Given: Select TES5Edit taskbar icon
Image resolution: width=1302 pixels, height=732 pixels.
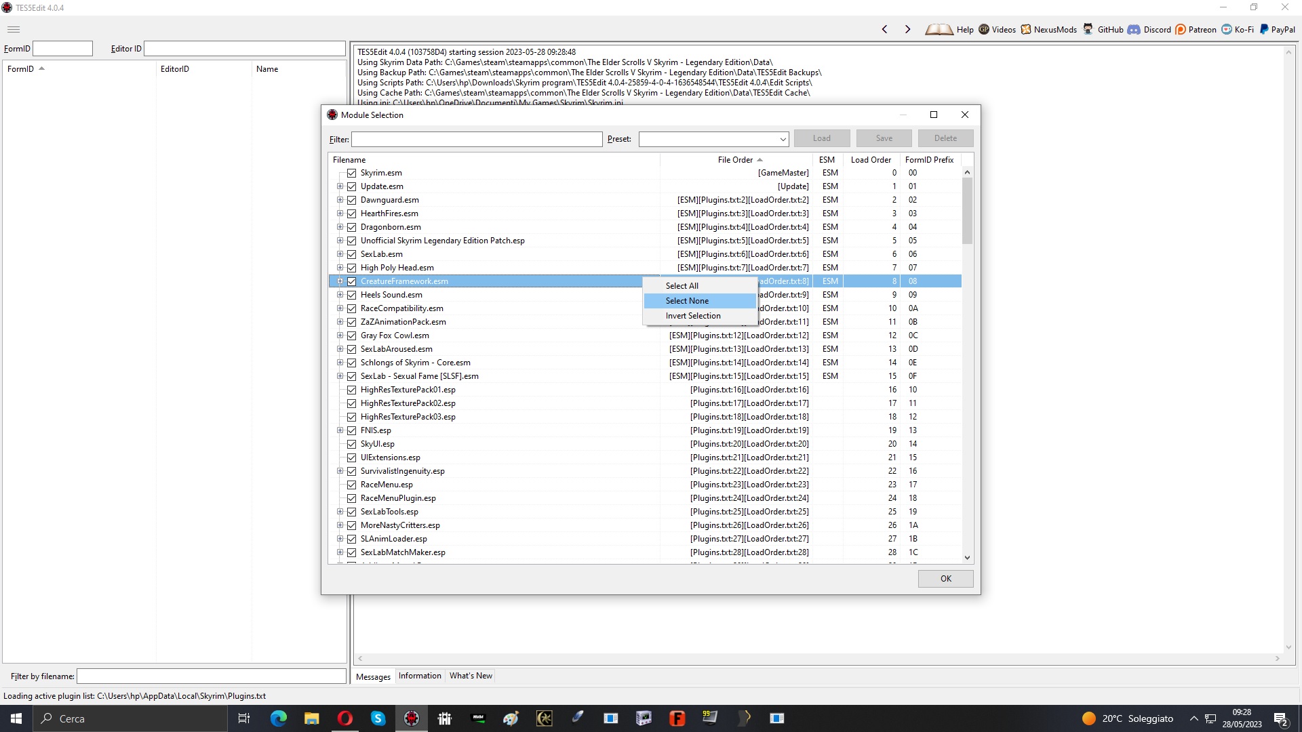Looking at the screenshot, I should pyautogui.click(x=412, y=718).
